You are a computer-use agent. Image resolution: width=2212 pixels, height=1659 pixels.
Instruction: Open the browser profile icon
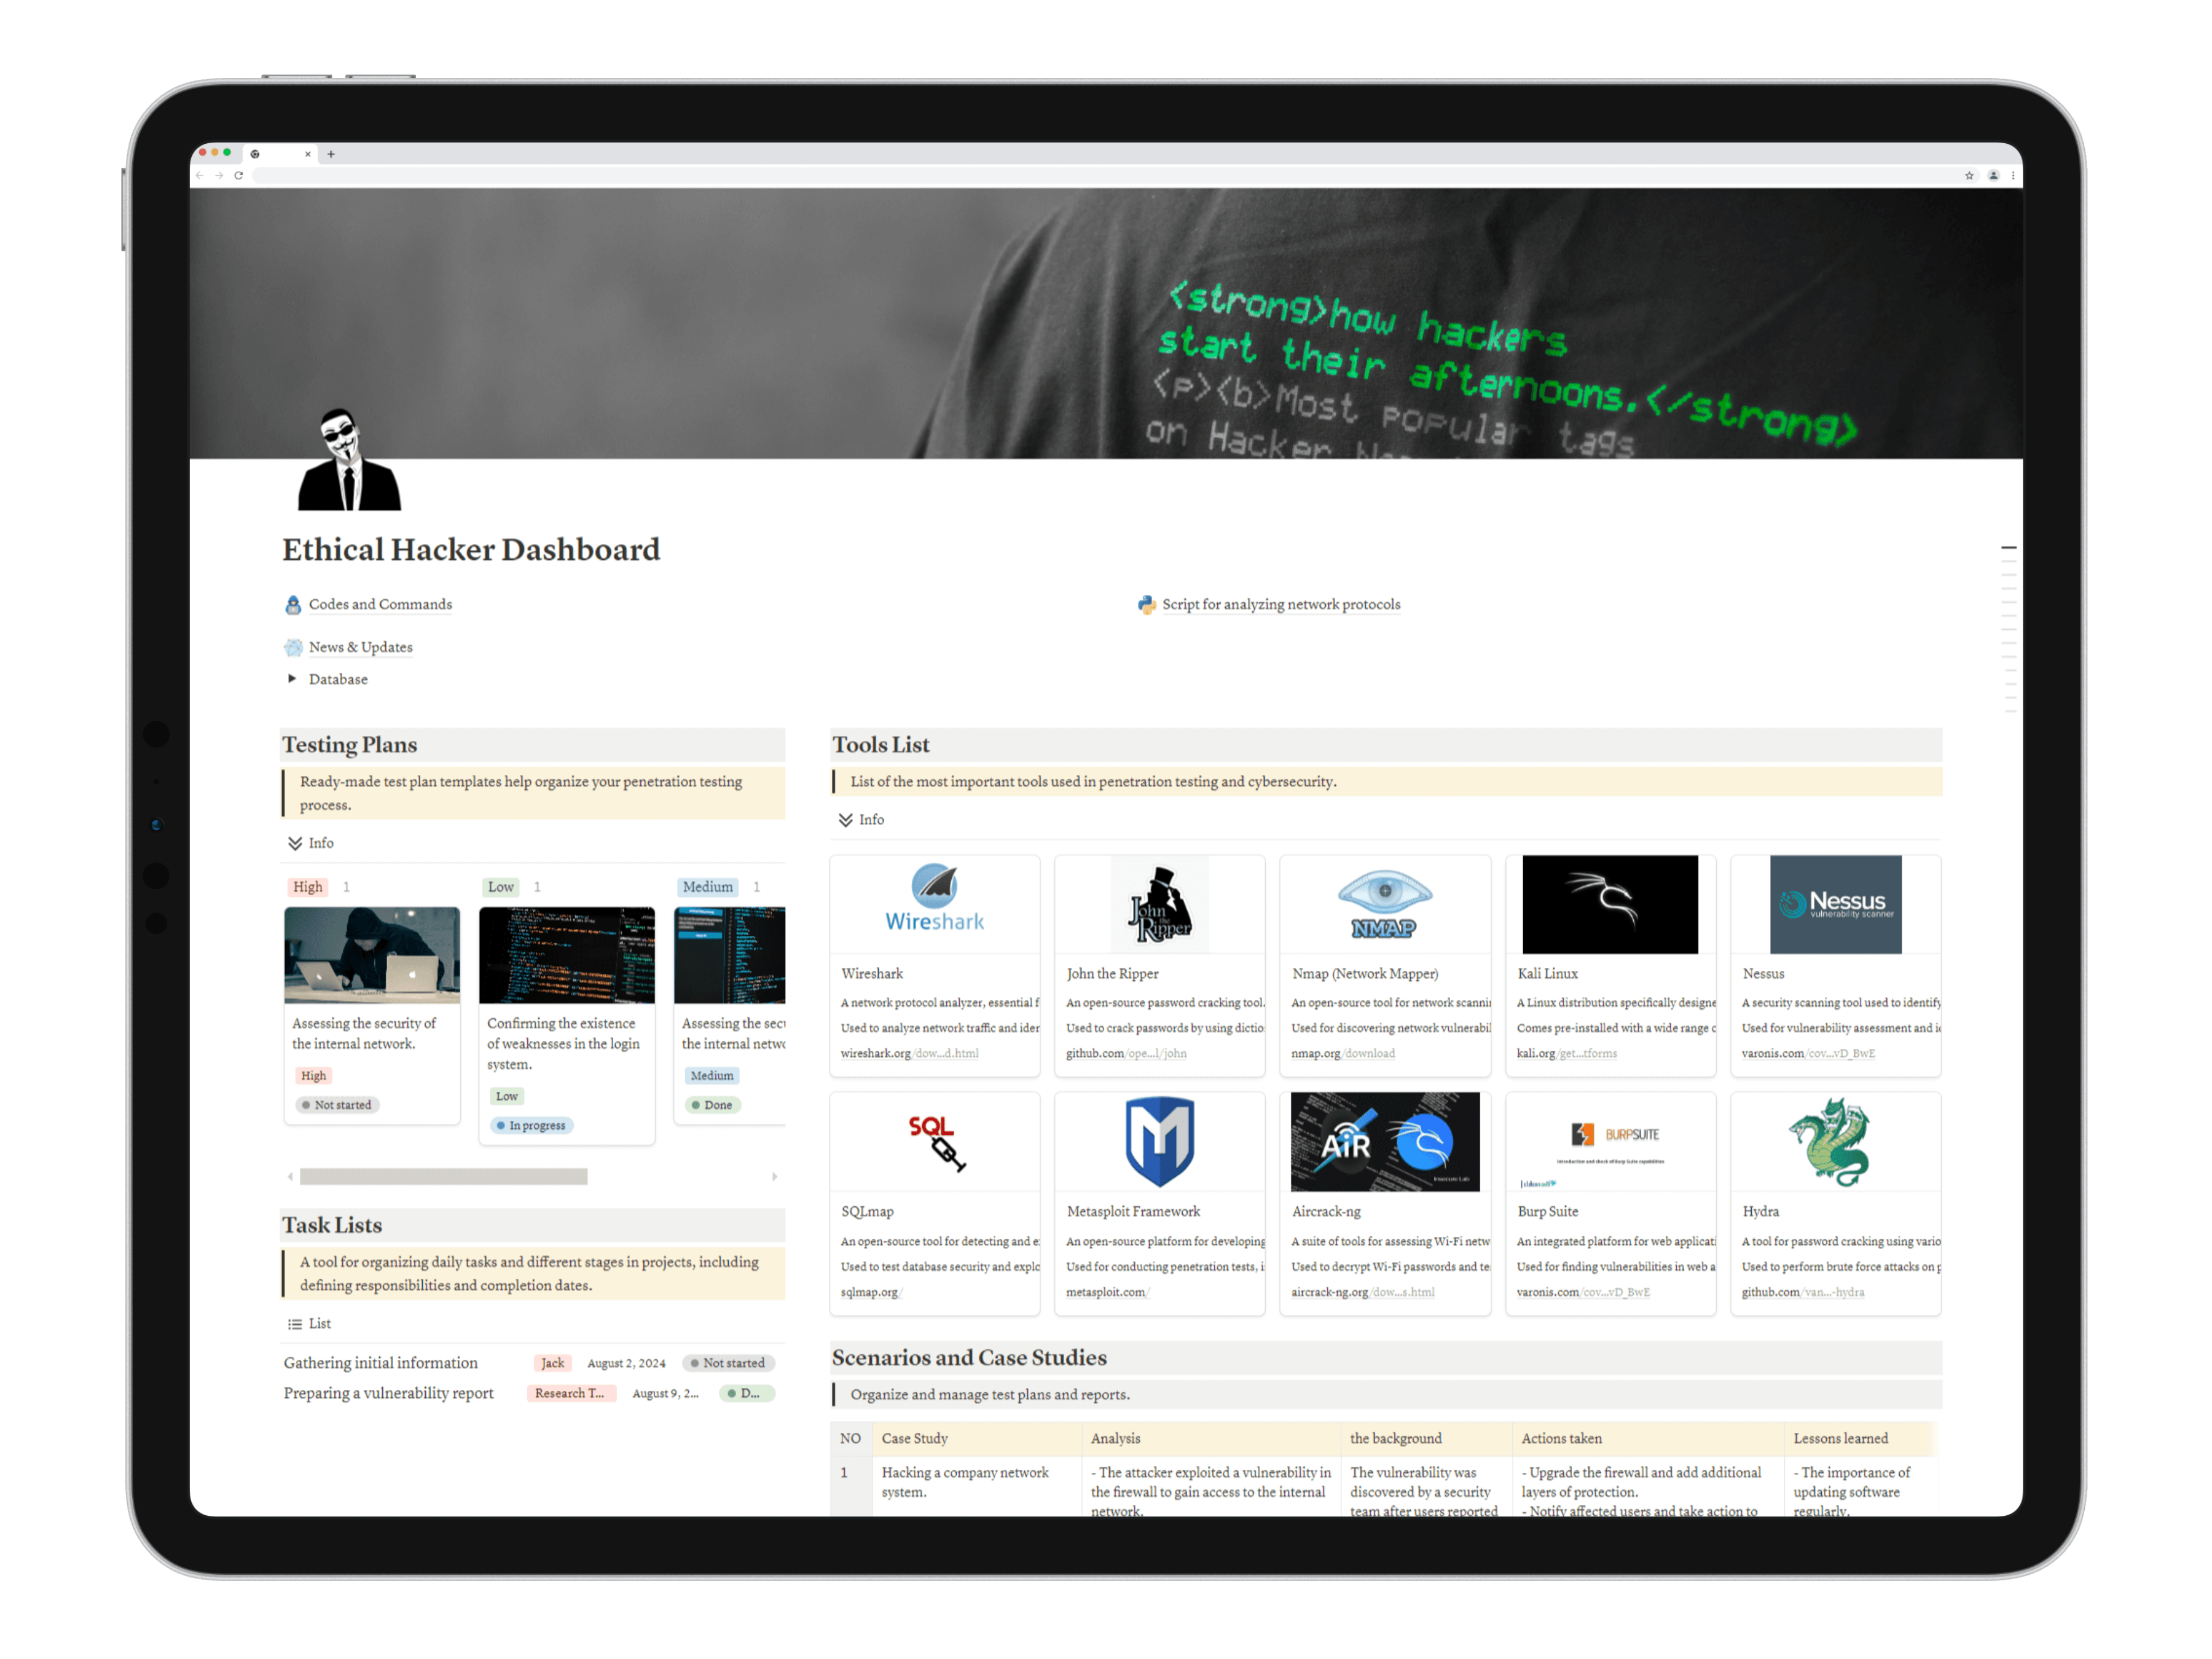(x=1993, y=175)
